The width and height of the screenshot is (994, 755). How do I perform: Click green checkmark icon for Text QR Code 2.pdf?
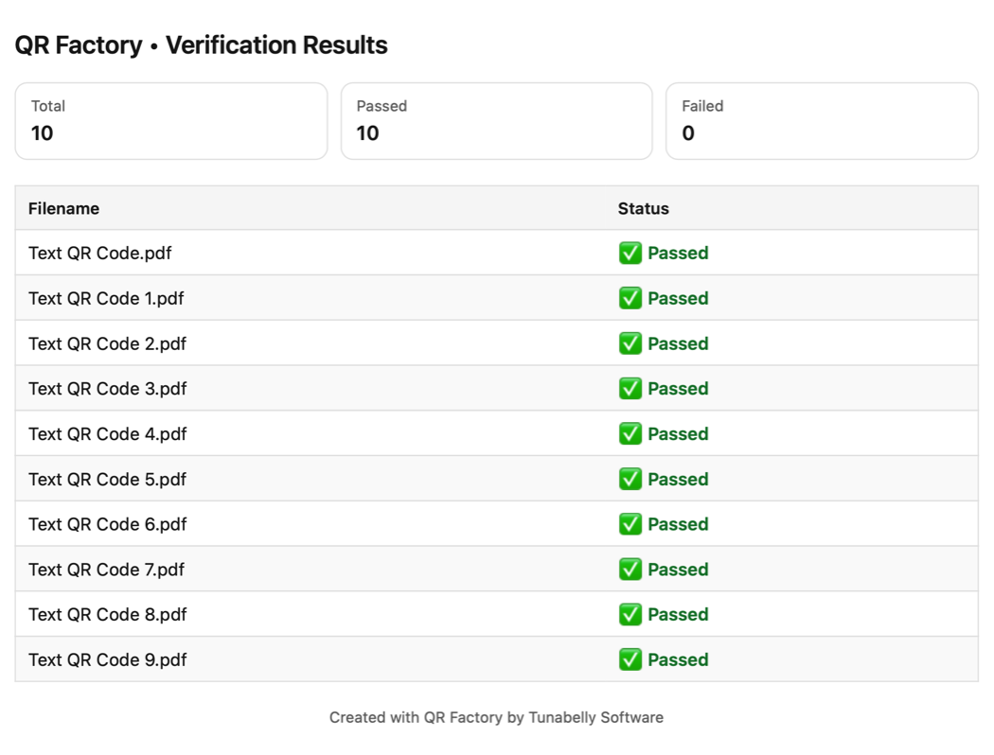[630, 343]
